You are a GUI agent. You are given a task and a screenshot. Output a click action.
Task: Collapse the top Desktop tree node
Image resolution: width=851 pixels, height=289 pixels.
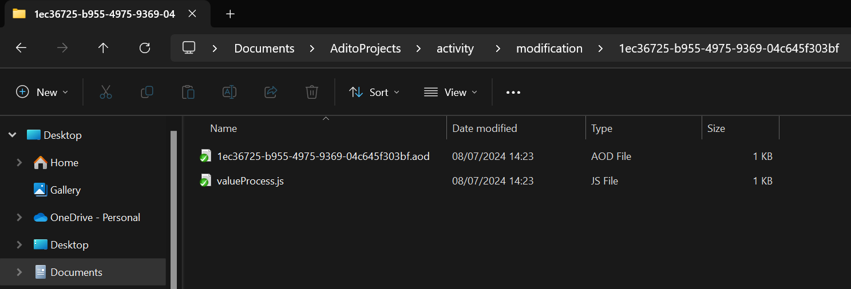[12, 135]
